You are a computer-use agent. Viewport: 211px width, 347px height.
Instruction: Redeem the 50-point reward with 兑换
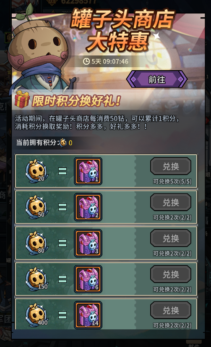point(171,202)
